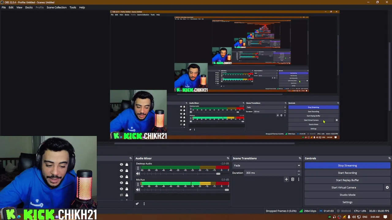The image size is (392, 220).
Task: Add a new scene transition plus icon
Action: 286,179
